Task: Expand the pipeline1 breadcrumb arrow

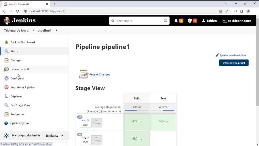Action: click(57, 30)
